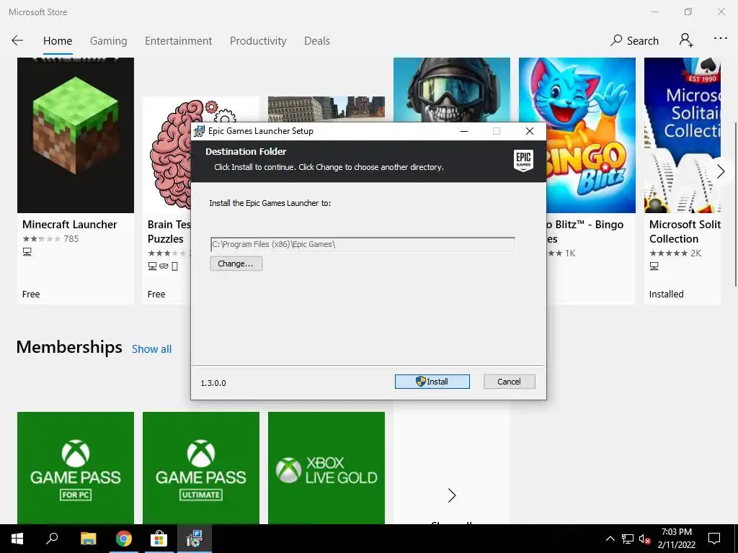Cancel the Epic Games Launcher setup
The width and height of the screenshot is (738, 553).
[x=510, y=382]
